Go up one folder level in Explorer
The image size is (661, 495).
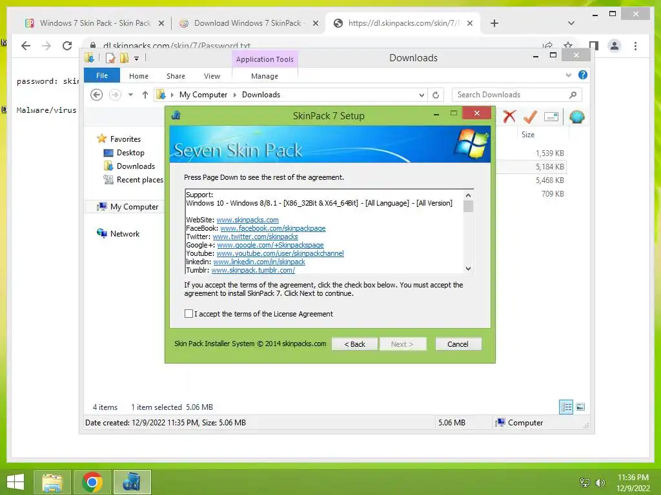point(145,95)
